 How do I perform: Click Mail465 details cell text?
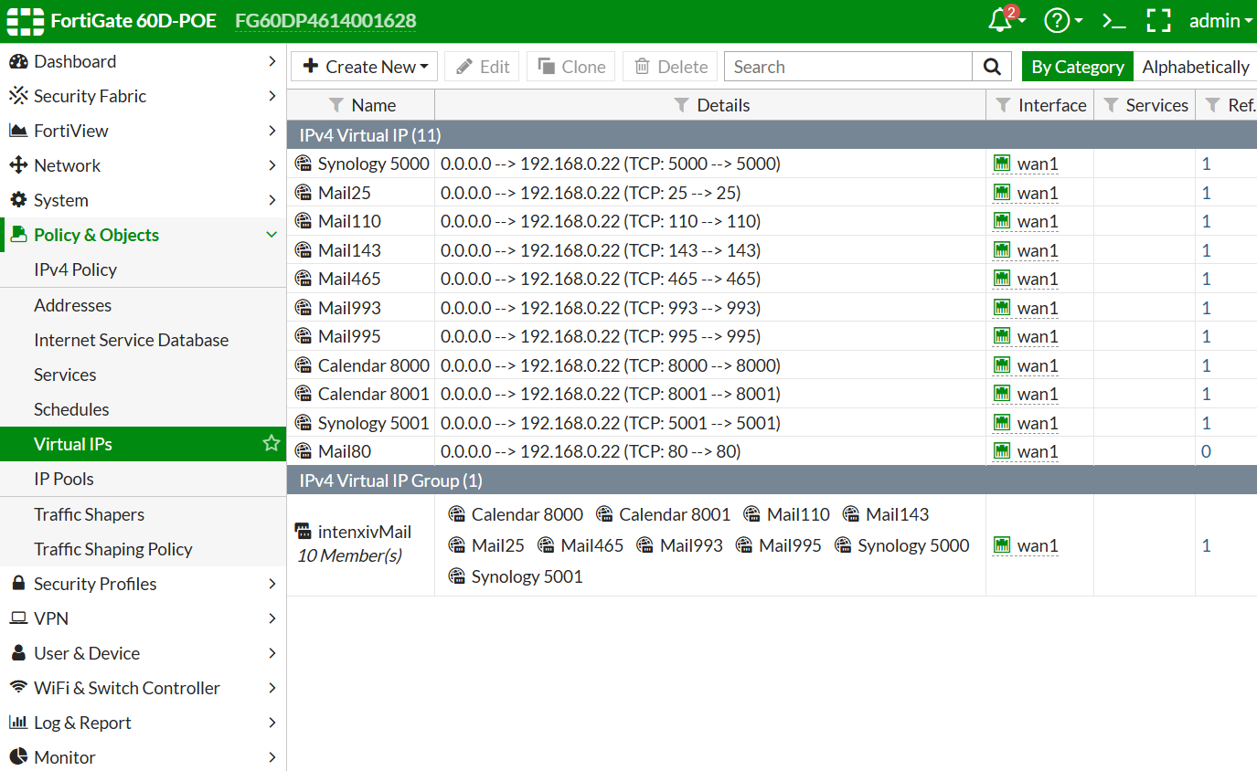point(601,279)
